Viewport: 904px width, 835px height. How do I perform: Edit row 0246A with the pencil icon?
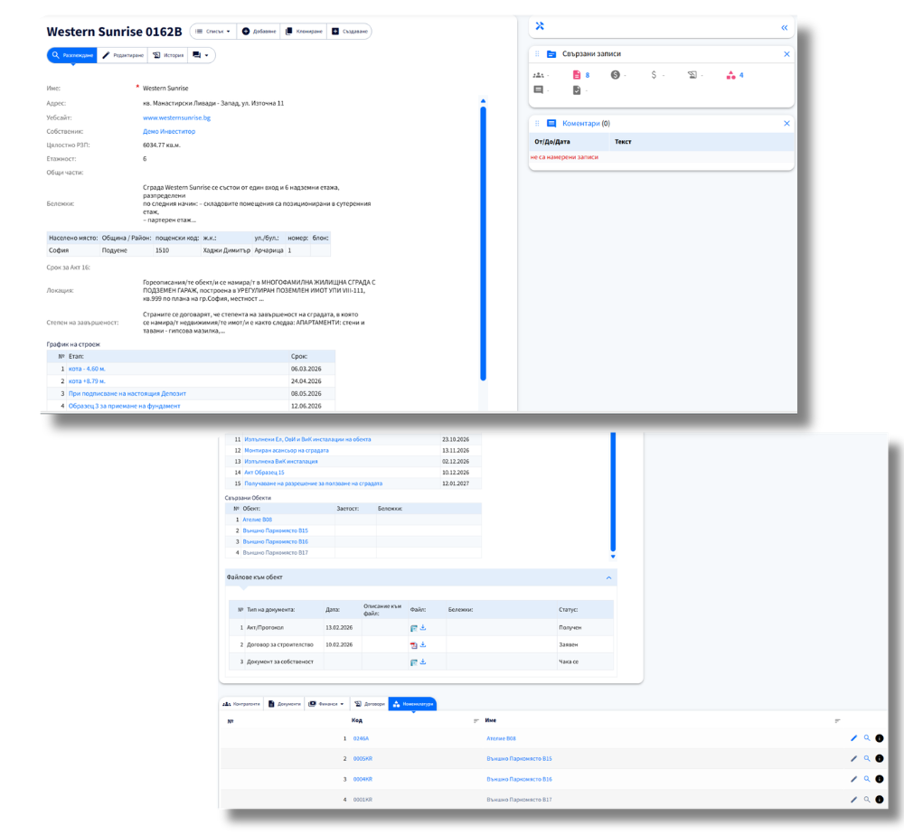[853, 738]
